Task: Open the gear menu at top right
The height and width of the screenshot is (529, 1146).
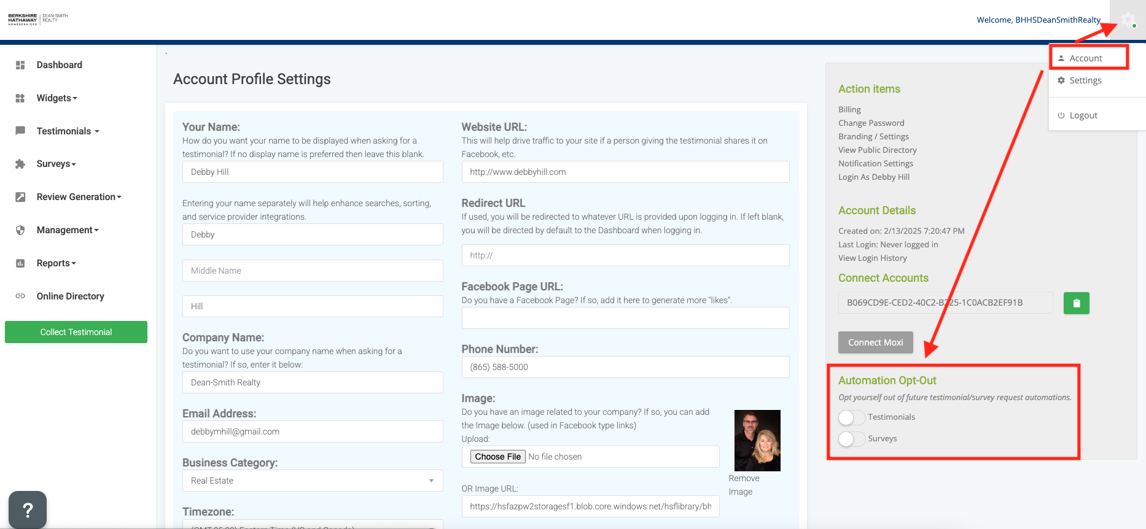Action: coord(1128,20)
